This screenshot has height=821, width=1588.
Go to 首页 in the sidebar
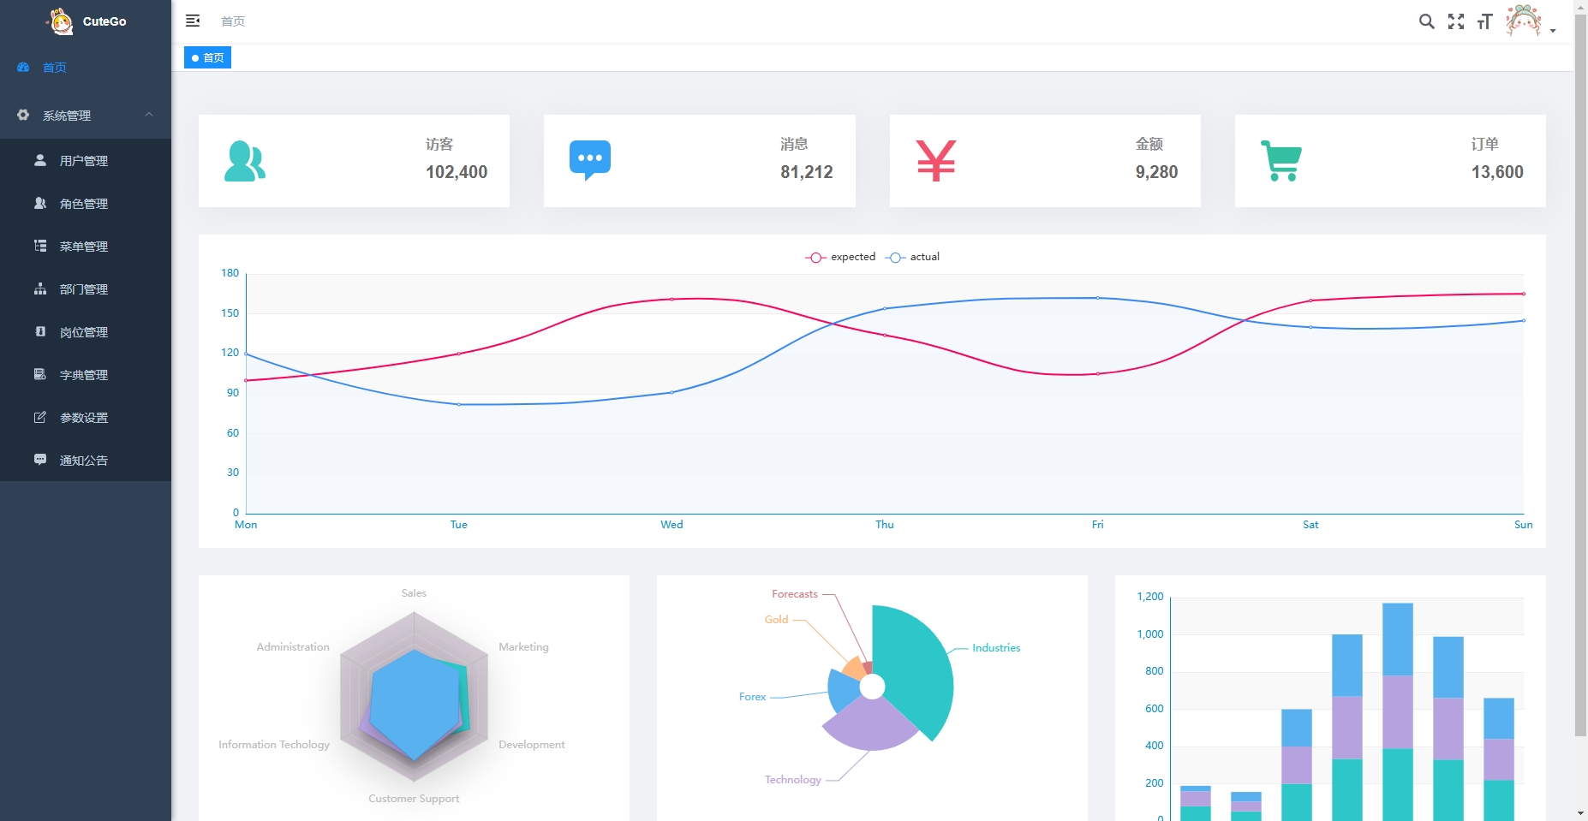tap(86, 67)
